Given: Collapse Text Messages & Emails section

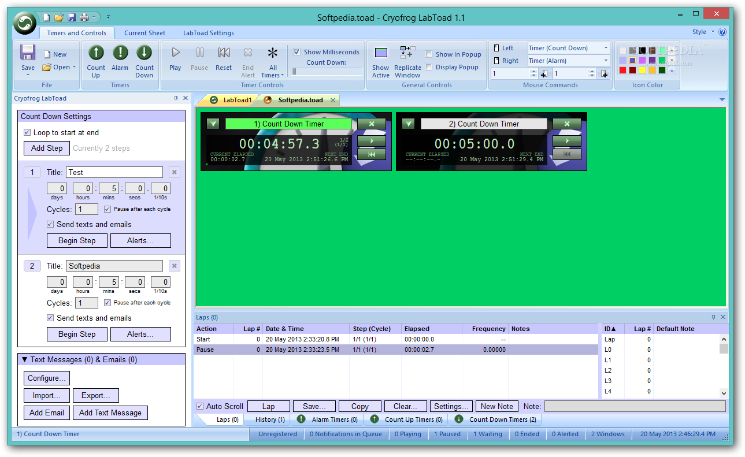Looking at the screenshot, I should click(25, 359).
